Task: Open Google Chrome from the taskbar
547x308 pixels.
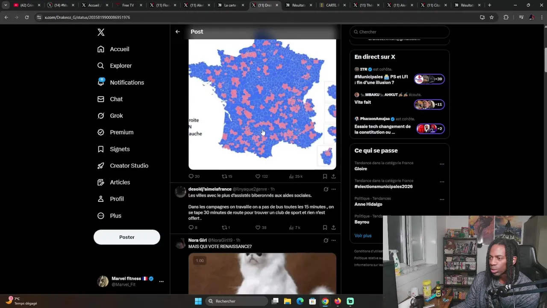Action: 325,301
